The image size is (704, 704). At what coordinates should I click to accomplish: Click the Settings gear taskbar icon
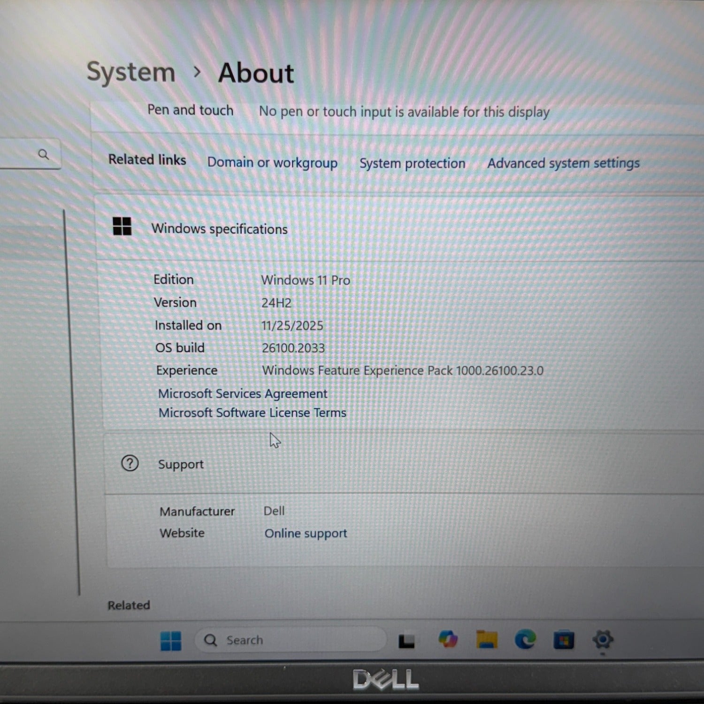coord(603,639)
